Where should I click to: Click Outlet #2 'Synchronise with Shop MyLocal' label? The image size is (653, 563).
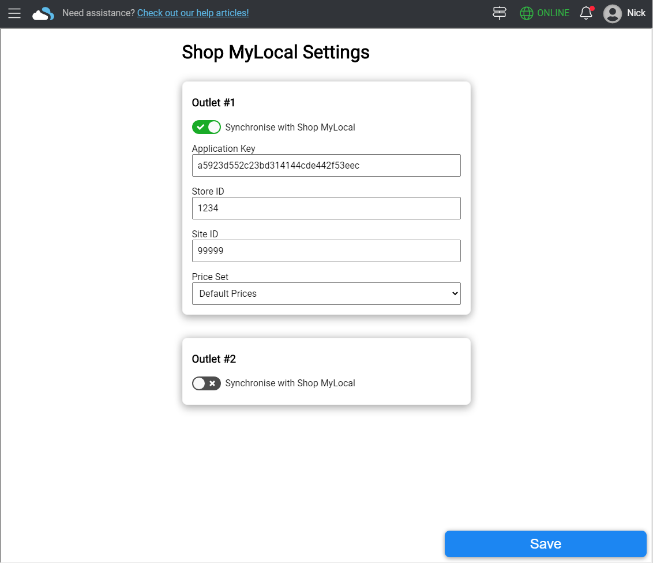point(290,383)
